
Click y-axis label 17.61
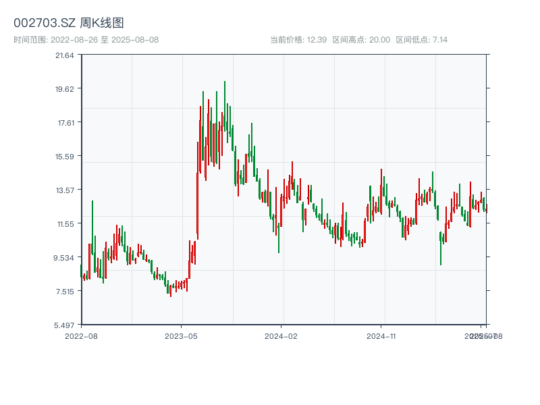click(x=66, y=123)
